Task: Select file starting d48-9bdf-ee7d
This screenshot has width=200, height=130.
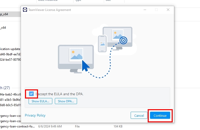Action: 10,54
